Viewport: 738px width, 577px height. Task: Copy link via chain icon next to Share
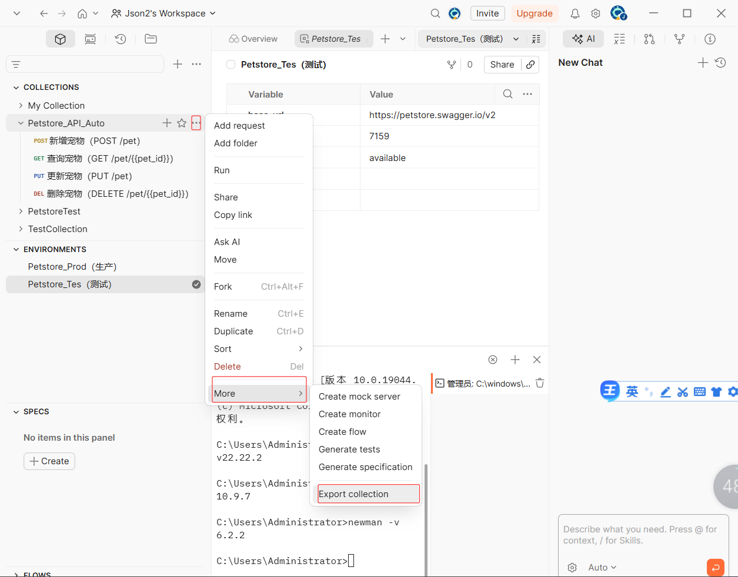pos(530,65)
